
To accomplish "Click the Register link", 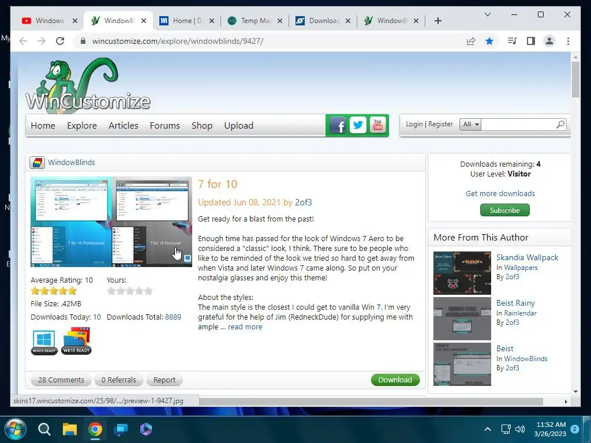I will [440, 124].
